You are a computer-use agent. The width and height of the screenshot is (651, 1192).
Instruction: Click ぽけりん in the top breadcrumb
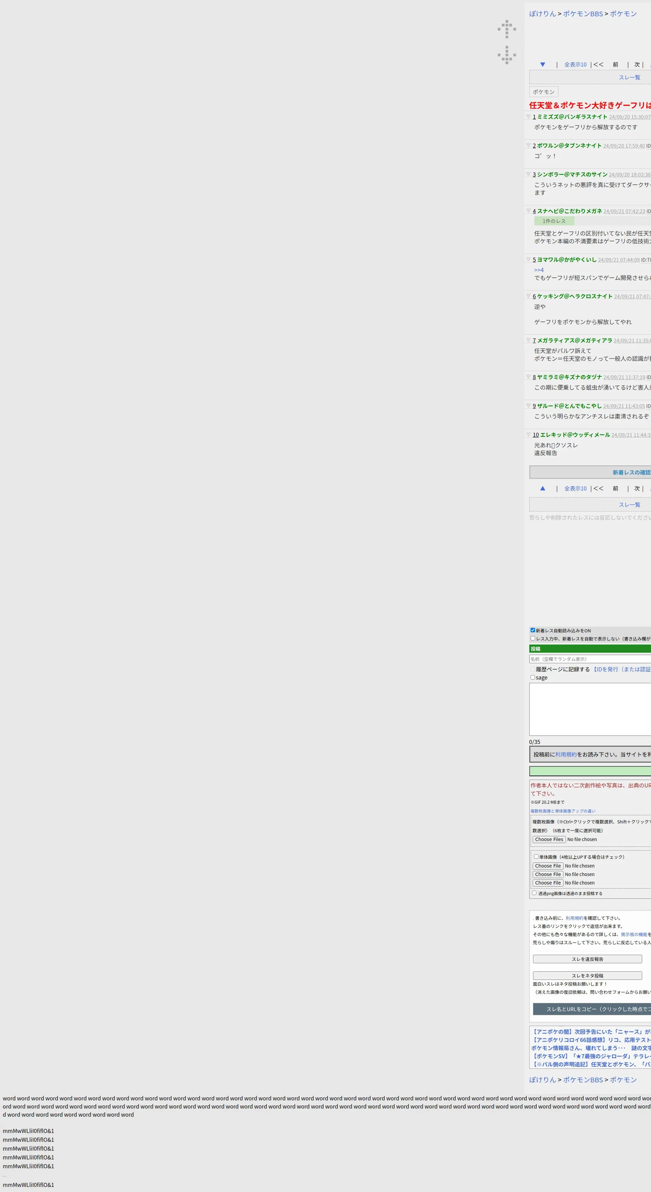click(x=543, y=14)
